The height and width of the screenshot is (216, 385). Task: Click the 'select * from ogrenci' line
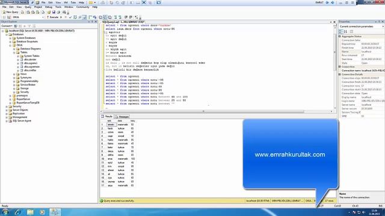122,76
